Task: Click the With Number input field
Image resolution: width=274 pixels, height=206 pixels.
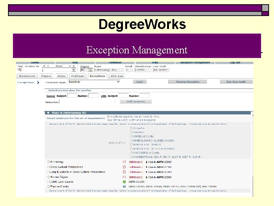Action: pyautogui.click(x=145, y=96)
